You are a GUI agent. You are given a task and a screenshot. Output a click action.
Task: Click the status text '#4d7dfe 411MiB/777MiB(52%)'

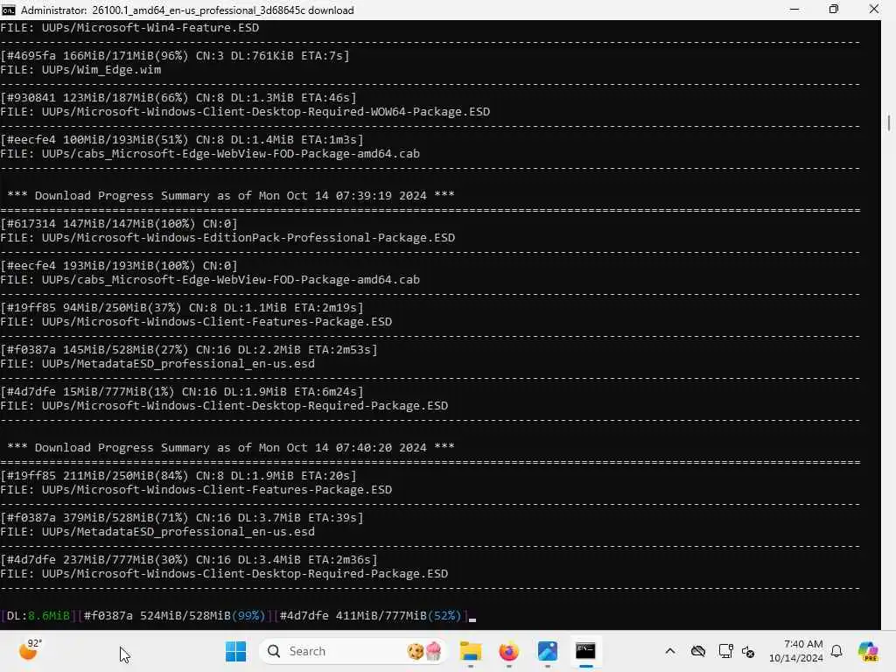click(370, 615)
